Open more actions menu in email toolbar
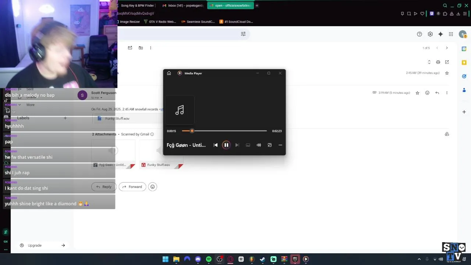The width and height of the screenshot is (471, 265). point(150,48)
